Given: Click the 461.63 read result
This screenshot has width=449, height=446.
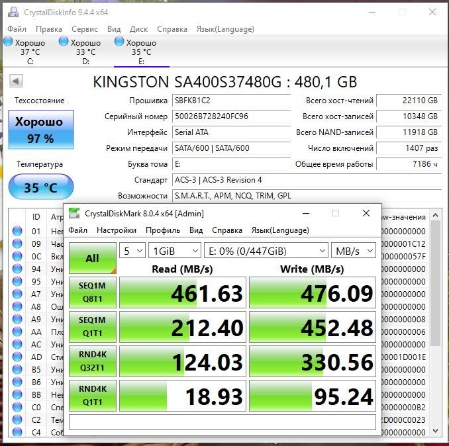Looking at the screenshot, I should pos(183,292).
